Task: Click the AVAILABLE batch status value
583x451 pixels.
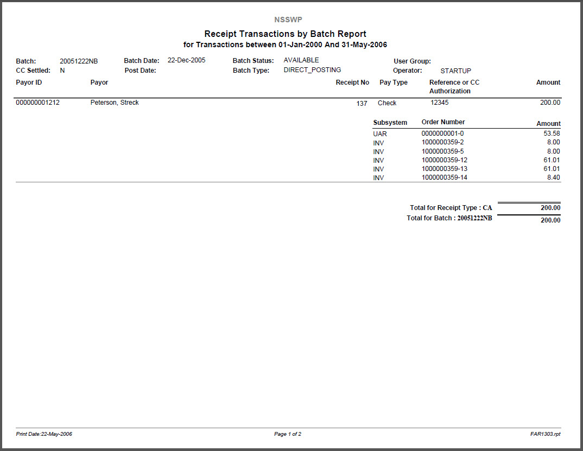Action: [301, 60]
